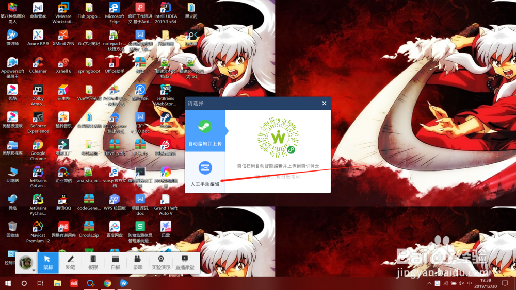Image resolution: width=516 pixels, height=290 pixels.
Task: Select the 板擦 eraser tool
Action: click(x=93, y=263)
